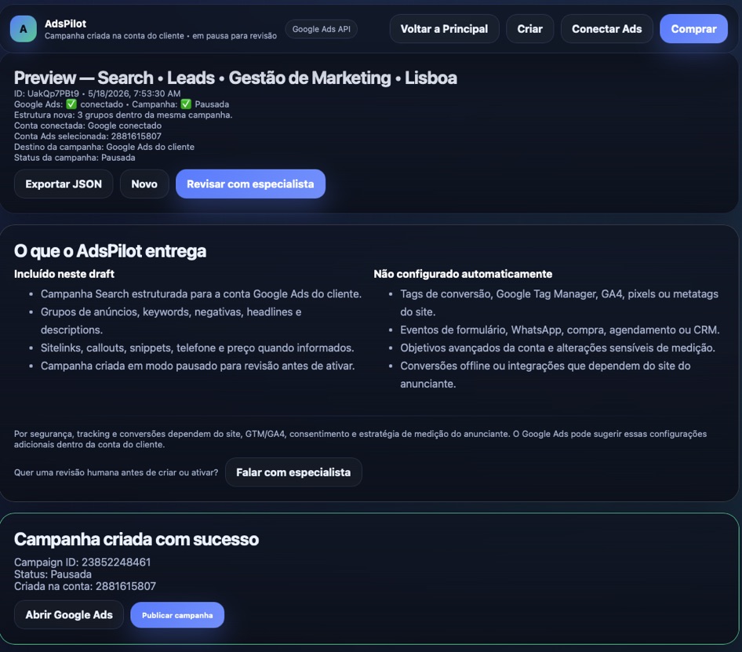Click the Preview Search Leads heading
The height and width of the screenshot is (652, 742).
coord(235,78)
